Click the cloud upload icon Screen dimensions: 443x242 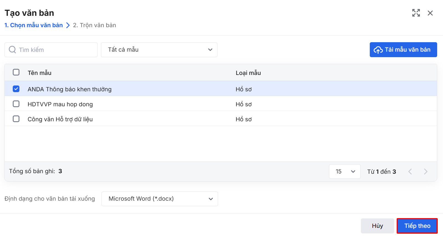378,50
